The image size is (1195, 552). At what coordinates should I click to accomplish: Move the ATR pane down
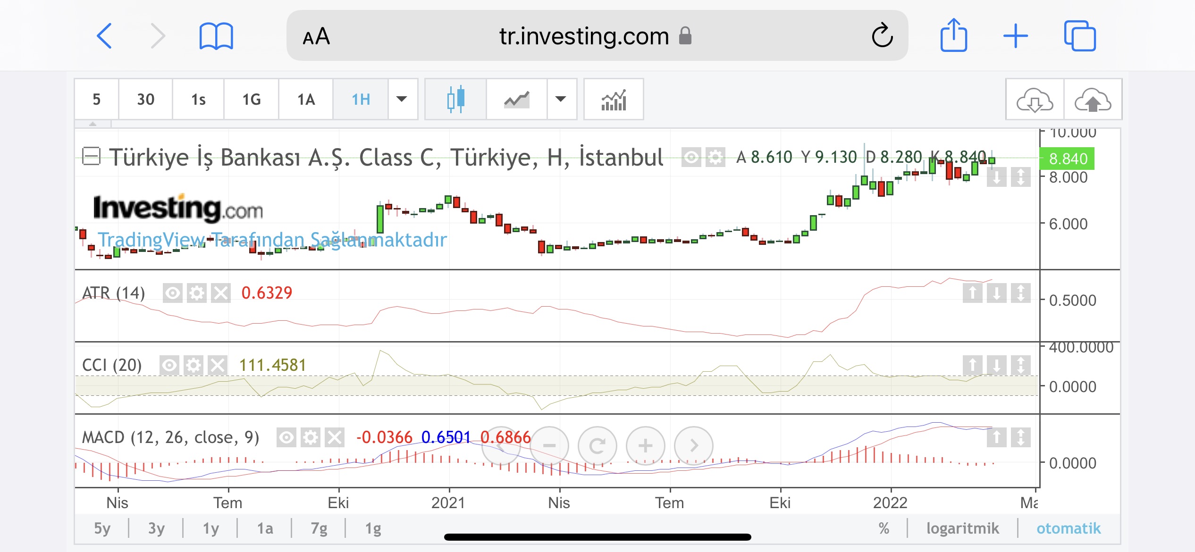tap(997, 293)
